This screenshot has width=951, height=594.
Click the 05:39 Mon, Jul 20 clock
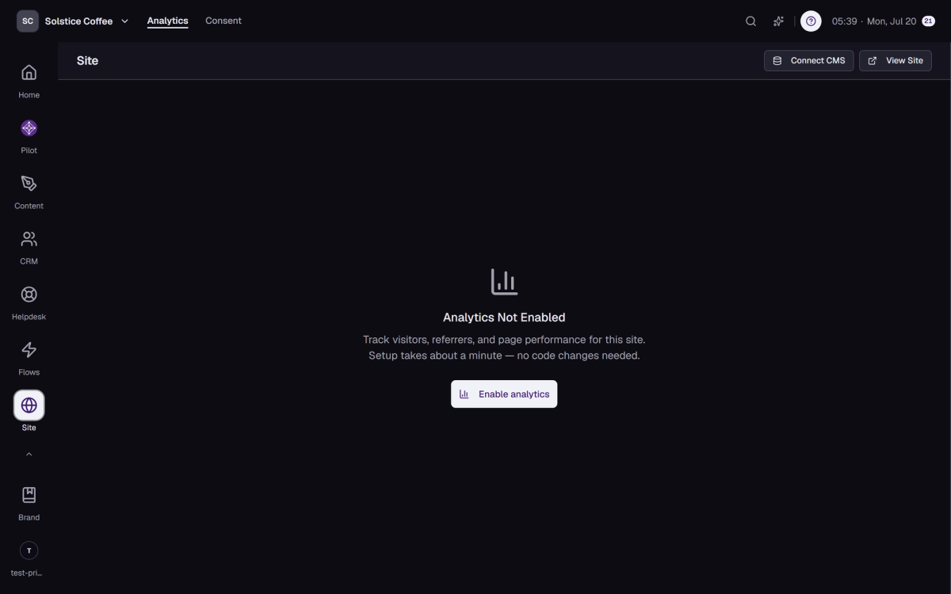(x=874, y=21)
